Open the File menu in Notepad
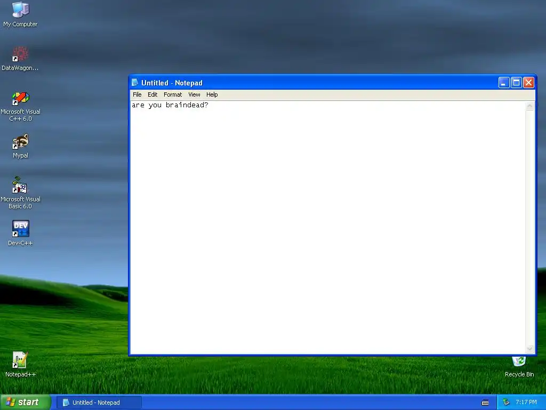This screenshot has width=546, height=410. 137,94
